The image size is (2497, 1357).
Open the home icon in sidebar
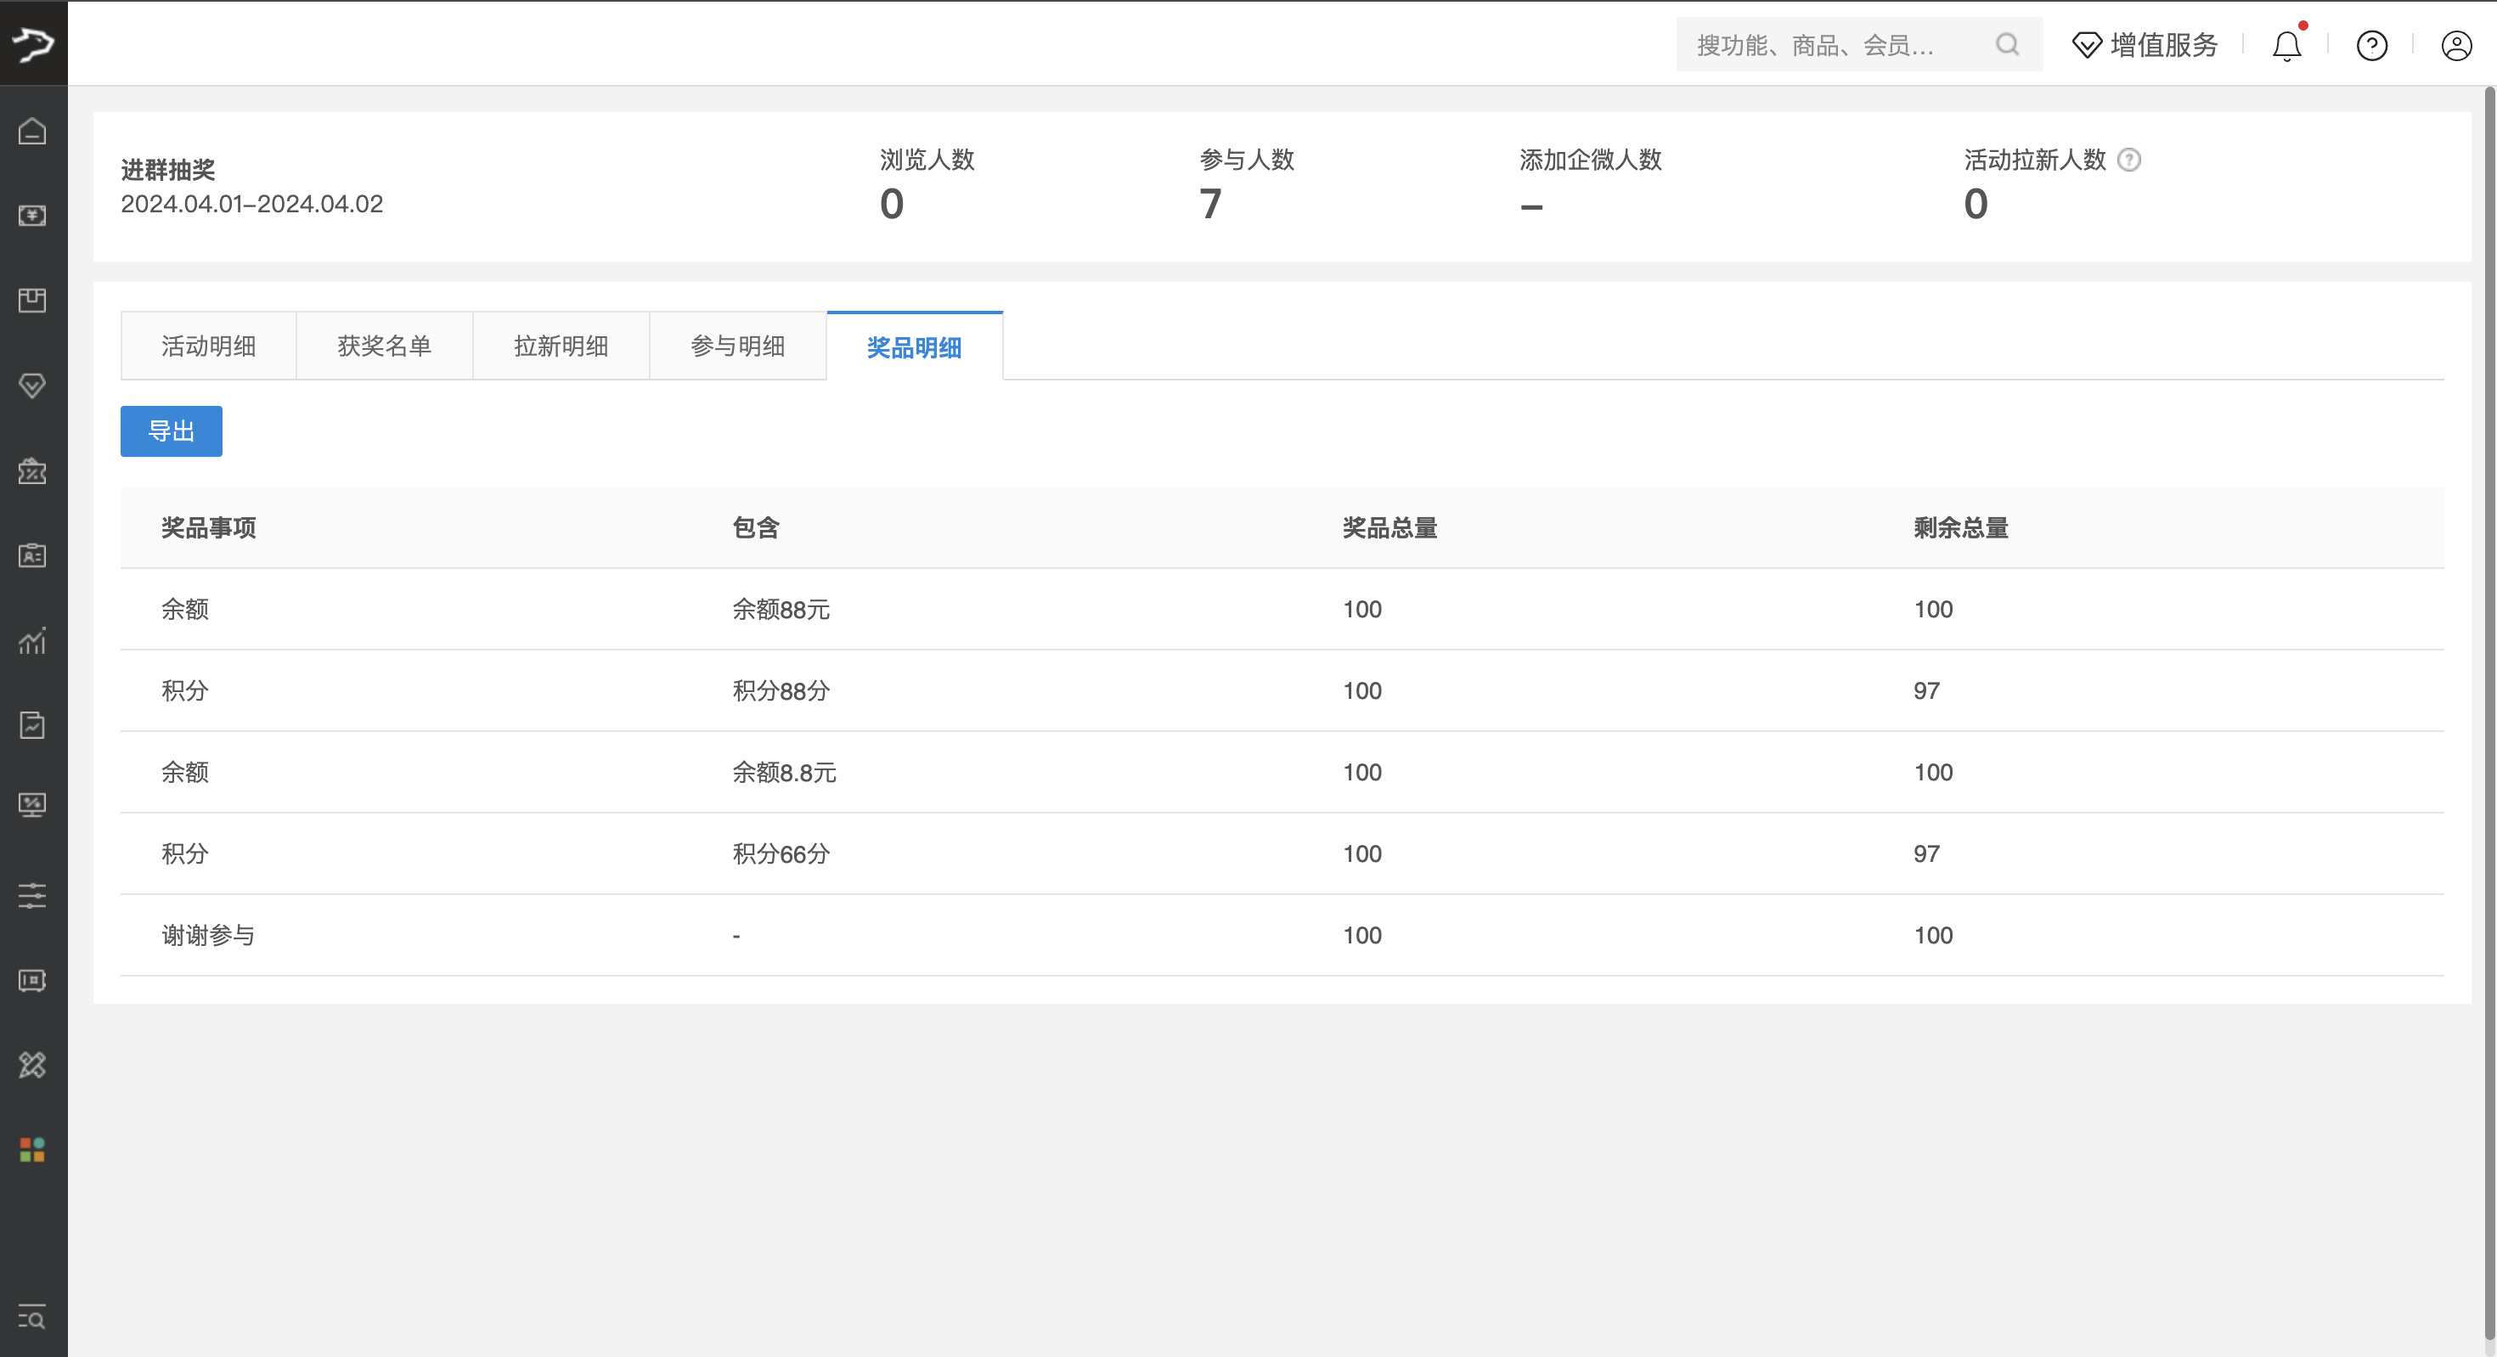(32, 131)
